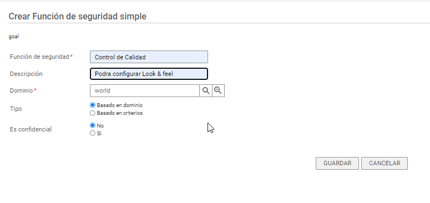Save the form with GUARDAR

tap(337, 163)
